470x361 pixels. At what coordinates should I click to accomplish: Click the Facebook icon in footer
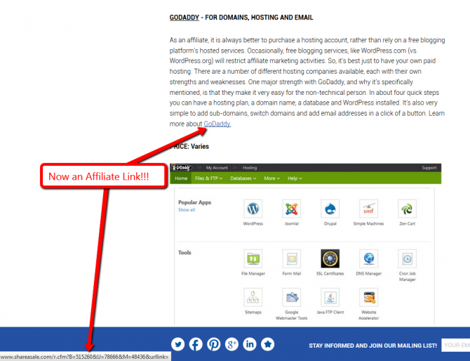[x=196, y=344]
